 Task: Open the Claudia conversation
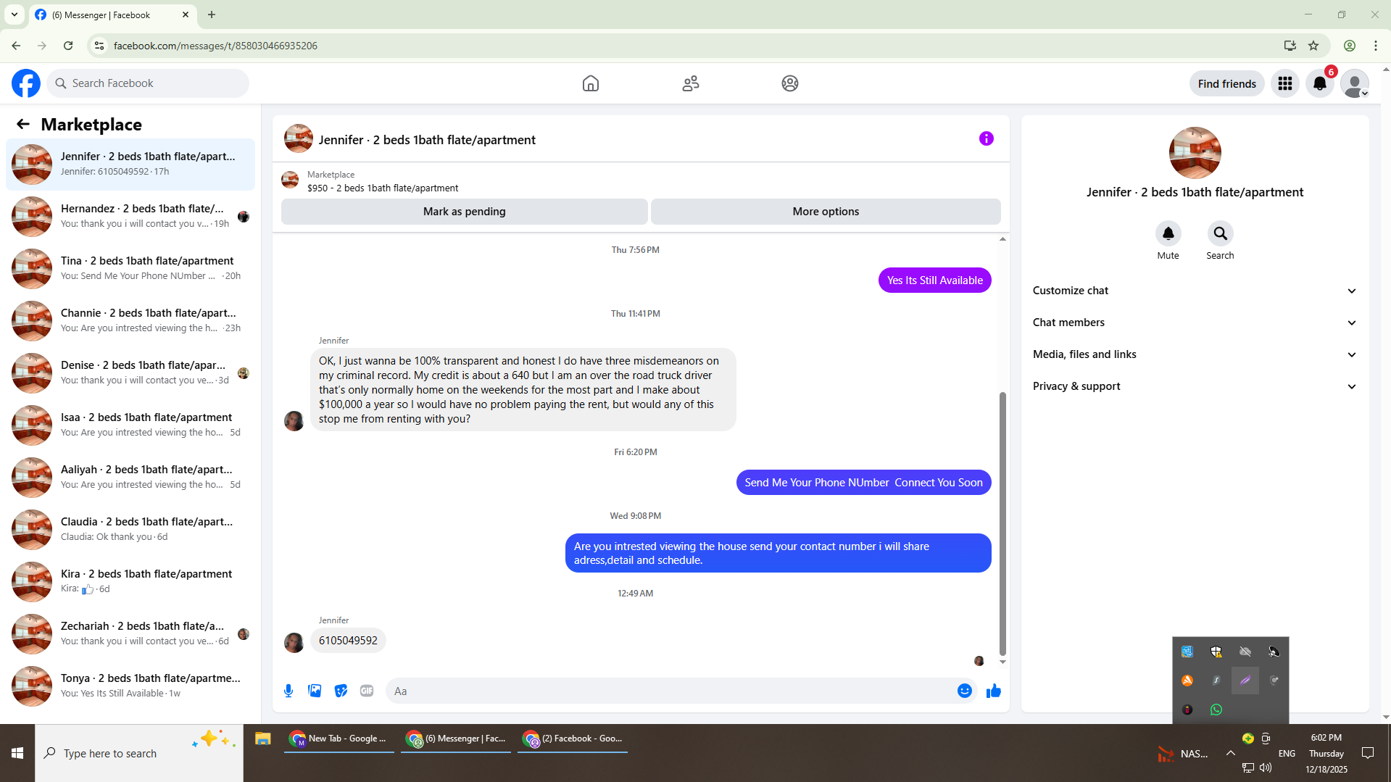tap(130, 530)
